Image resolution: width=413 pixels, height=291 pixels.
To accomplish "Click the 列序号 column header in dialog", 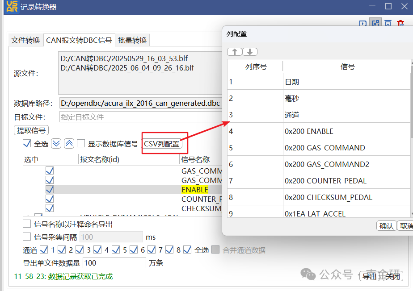I will pos(256,67).
